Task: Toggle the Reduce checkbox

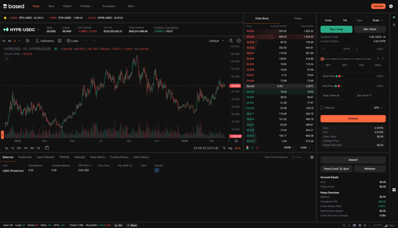Action: click(x=322, y=108)
